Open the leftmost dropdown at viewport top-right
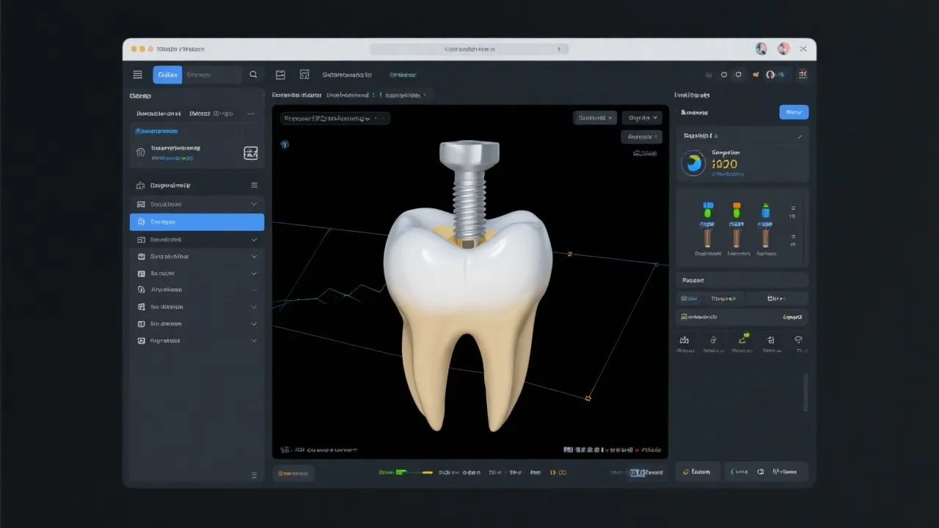Image resolution: width=939 pixels, height=528 pixels. click(x=594, y=117)
